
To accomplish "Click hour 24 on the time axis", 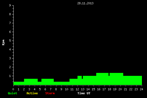I will [141, 89].
